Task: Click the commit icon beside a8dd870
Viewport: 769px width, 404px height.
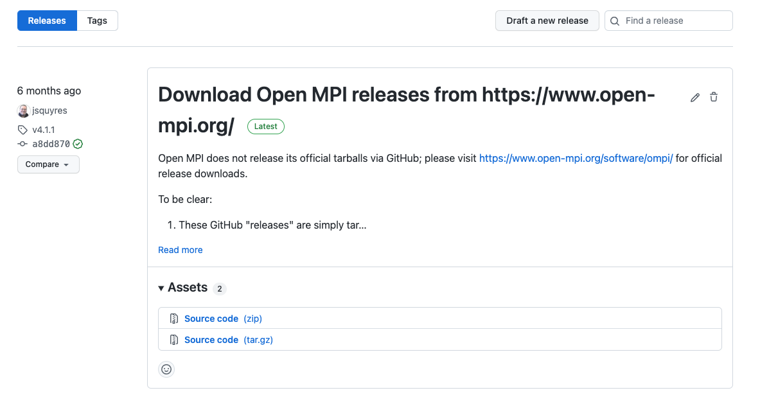Action: pyautogui.click(x=22, y=144)
